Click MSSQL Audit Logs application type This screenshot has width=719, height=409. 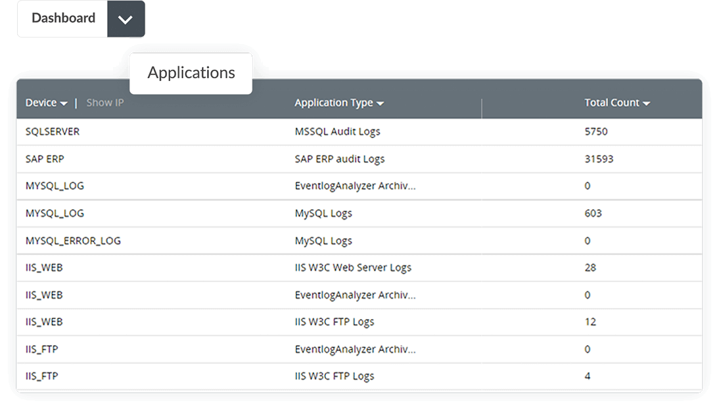tap(337, 132)
